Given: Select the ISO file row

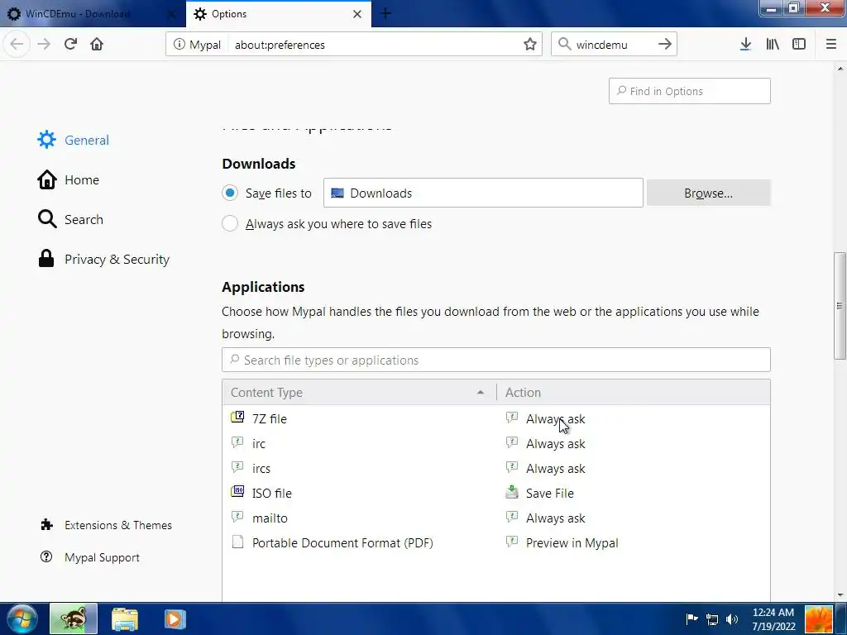Looking at the screenshot, I should [496, 493].
